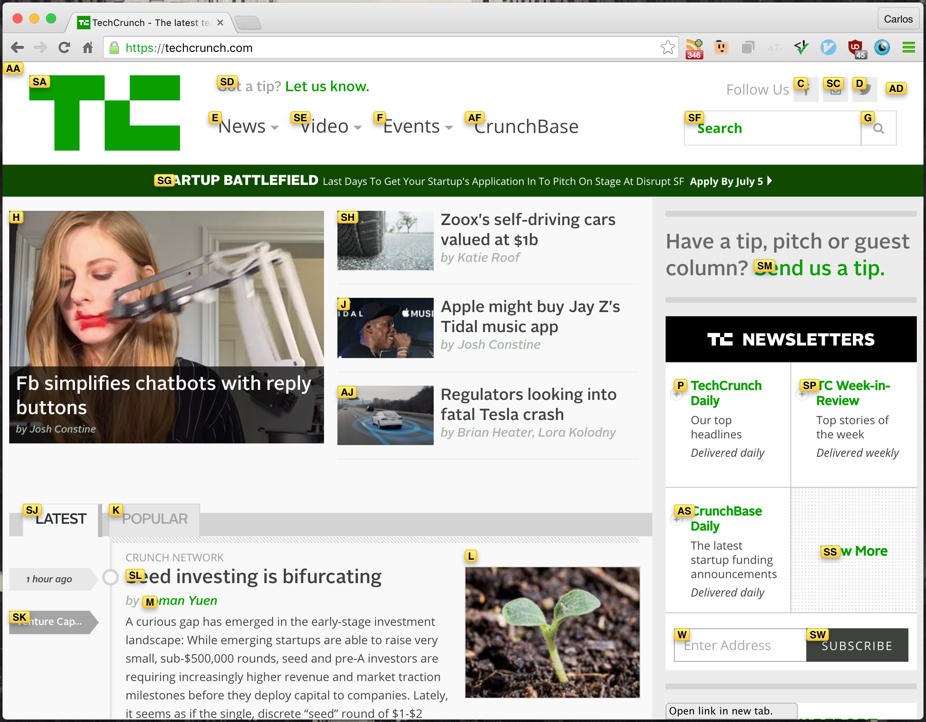Click the seedling article image
The image size is (926, 722).
coord(553,632)
